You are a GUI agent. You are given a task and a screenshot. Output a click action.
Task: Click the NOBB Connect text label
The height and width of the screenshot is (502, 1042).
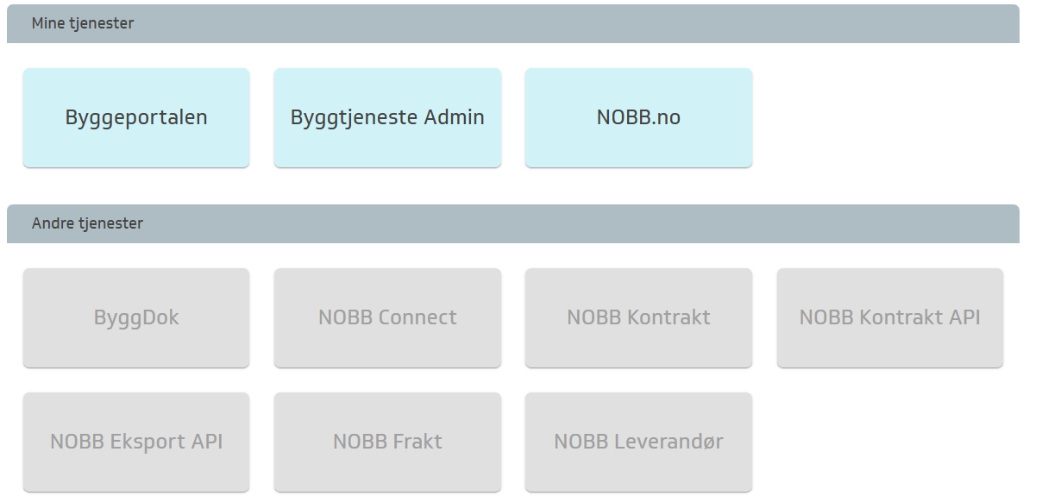[x=387, y=317]
